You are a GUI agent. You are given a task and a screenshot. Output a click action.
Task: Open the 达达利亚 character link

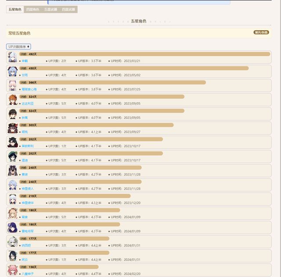28,104
